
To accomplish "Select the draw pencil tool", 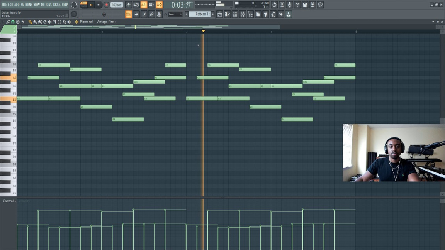I will [x=30, y=22].
